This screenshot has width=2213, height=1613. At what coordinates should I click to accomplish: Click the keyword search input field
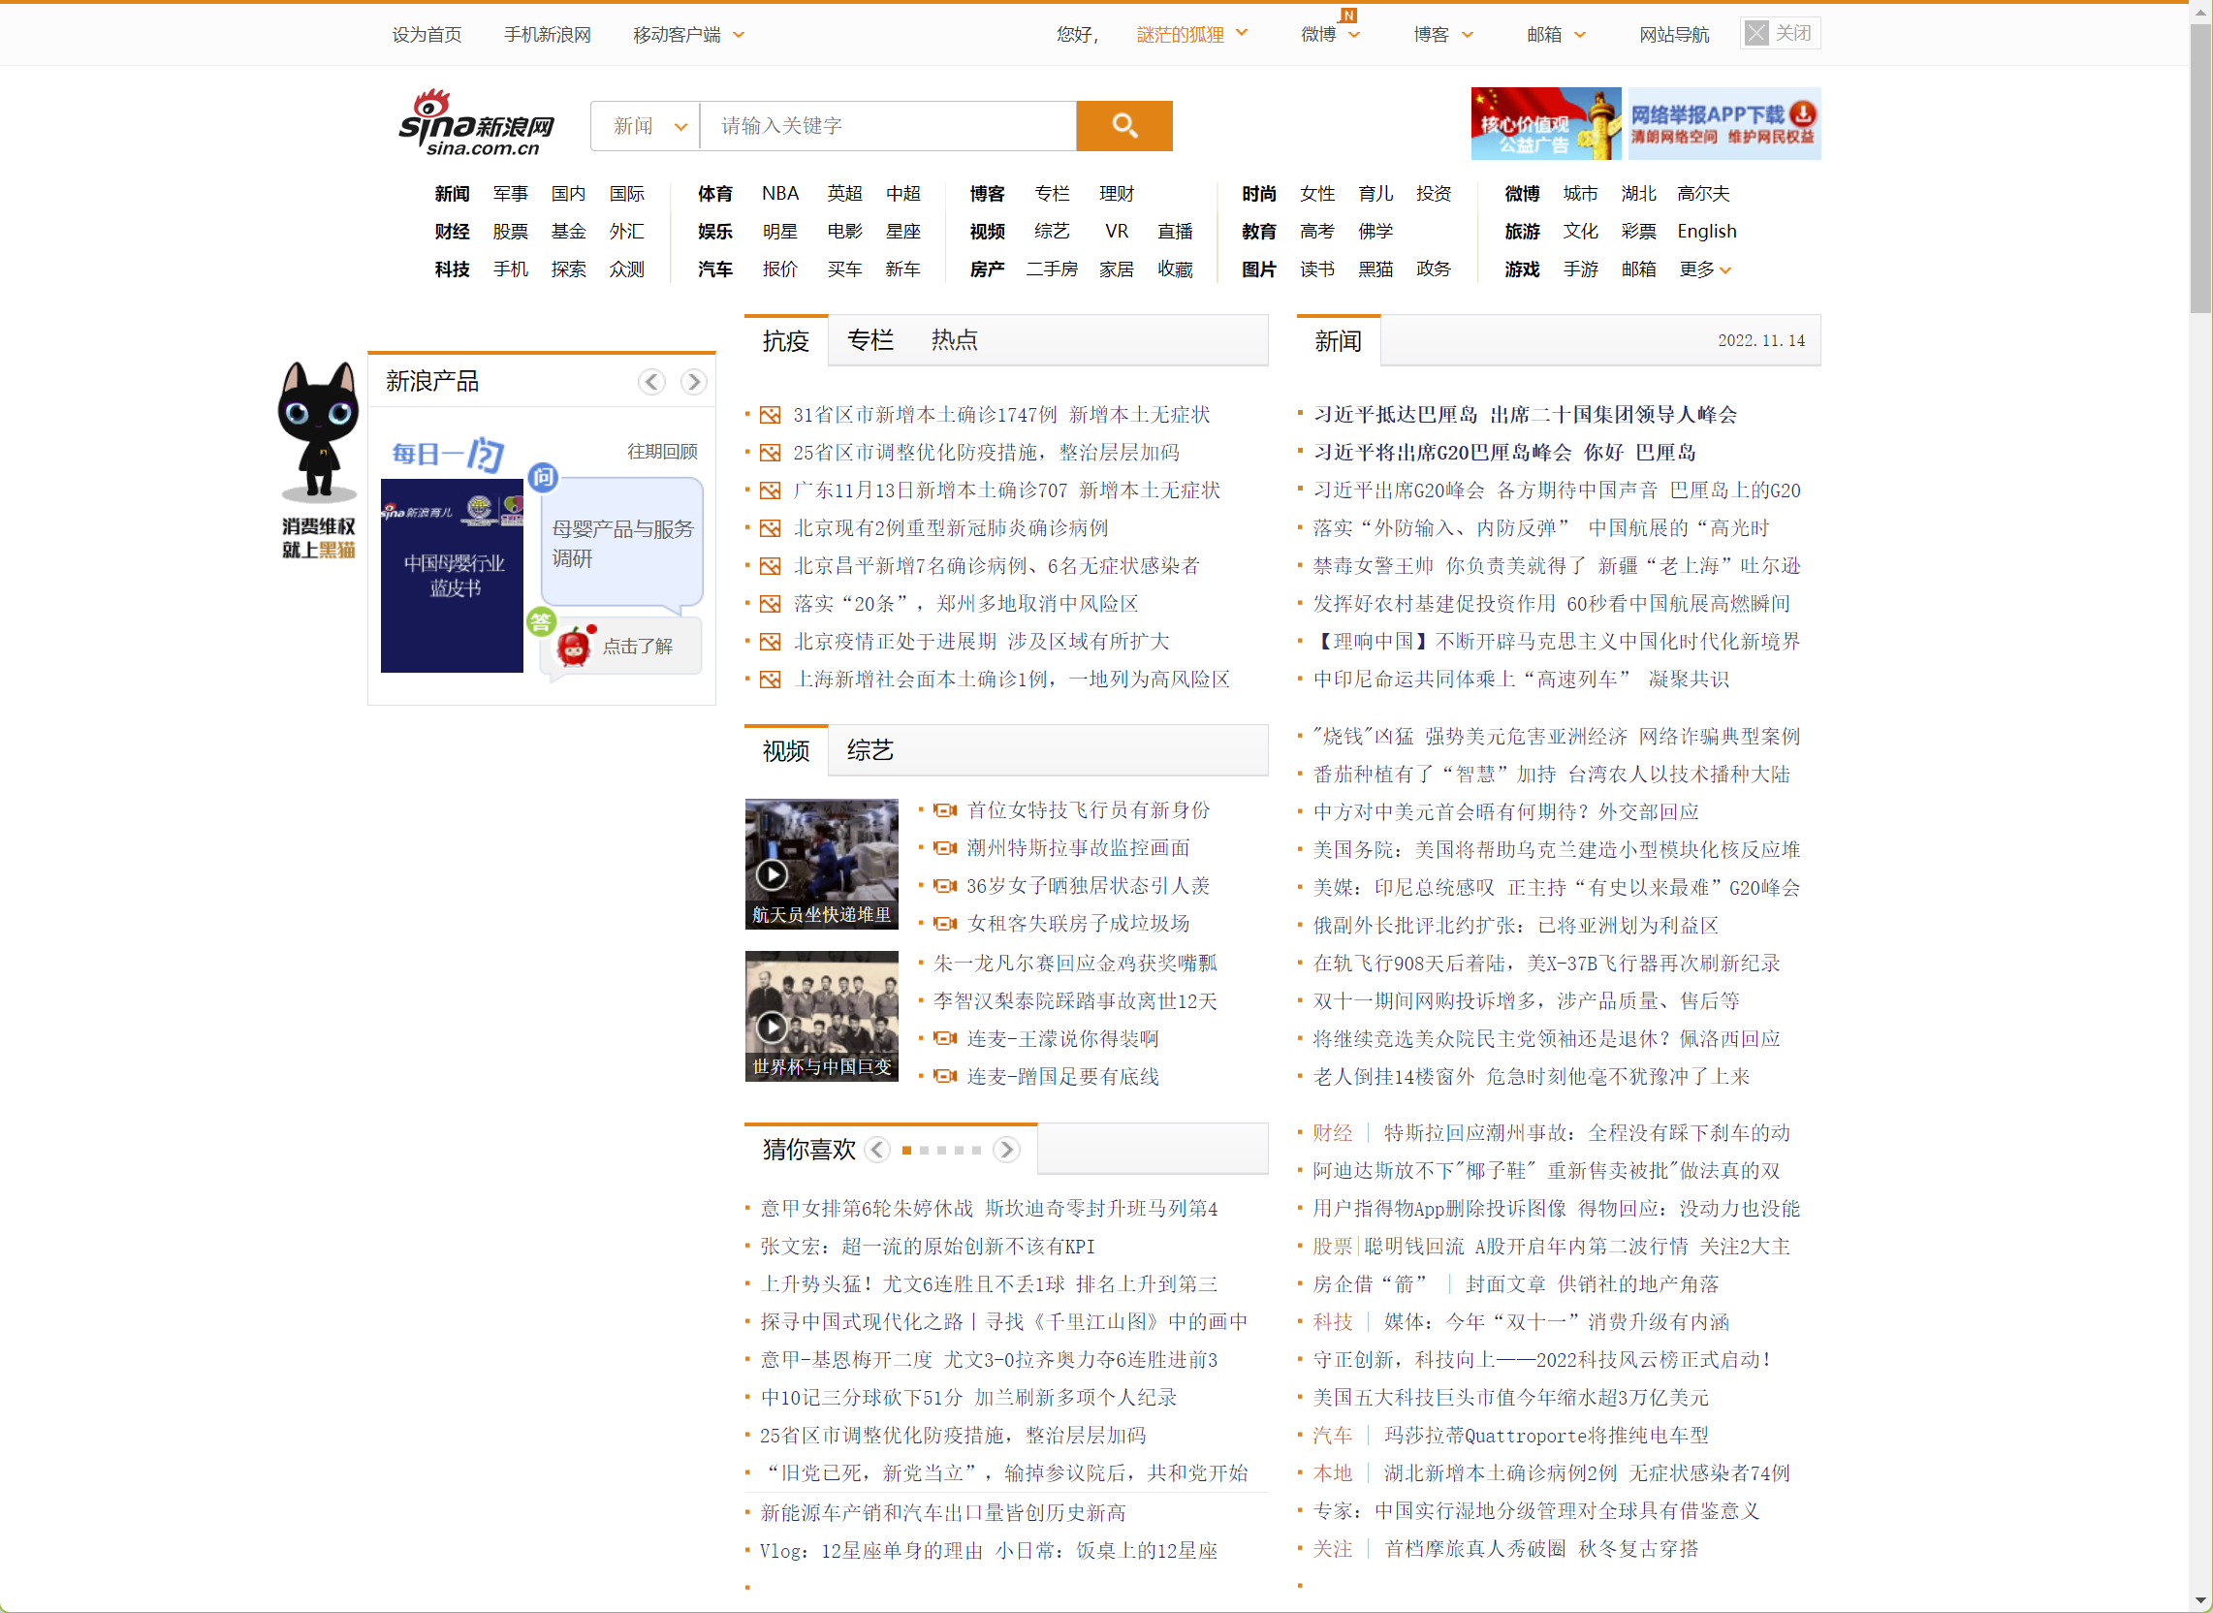pyautogui.click(x=886, y=126)
